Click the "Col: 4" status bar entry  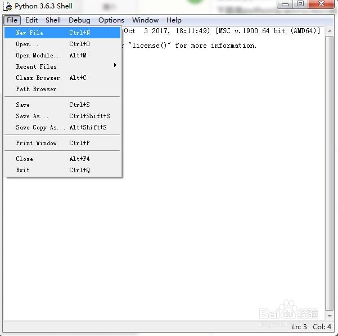tap(322, 327)
